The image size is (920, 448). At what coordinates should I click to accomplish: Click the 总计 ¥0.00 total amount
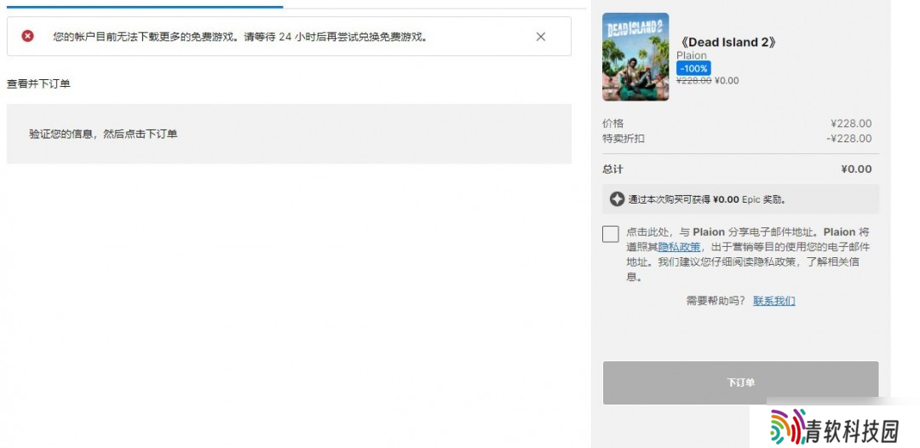coord(856,169)
